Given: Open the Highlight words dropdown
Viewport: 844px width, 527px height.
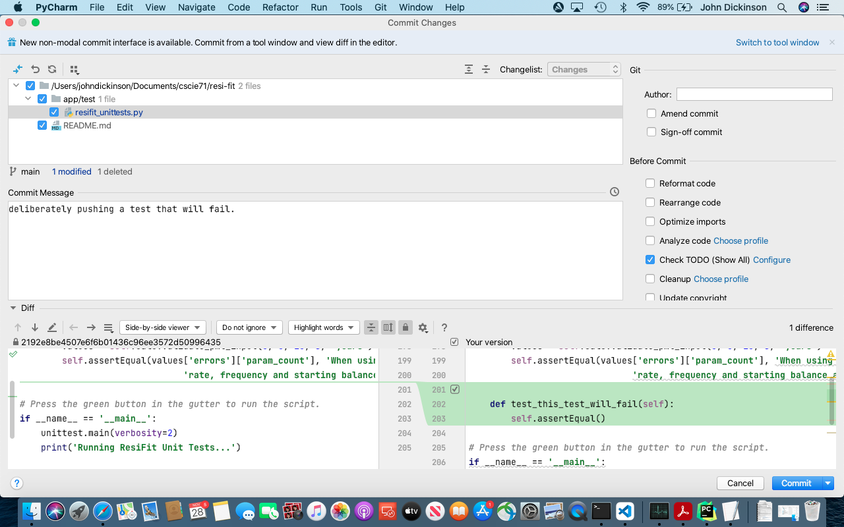Looking at the screenshot, I should pyautogui.click(x=324, y=327).
